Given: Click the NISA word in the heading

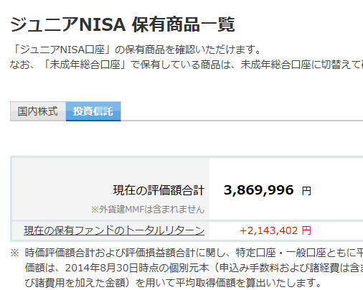Looking at the screenshot, I should pos(103,24).
